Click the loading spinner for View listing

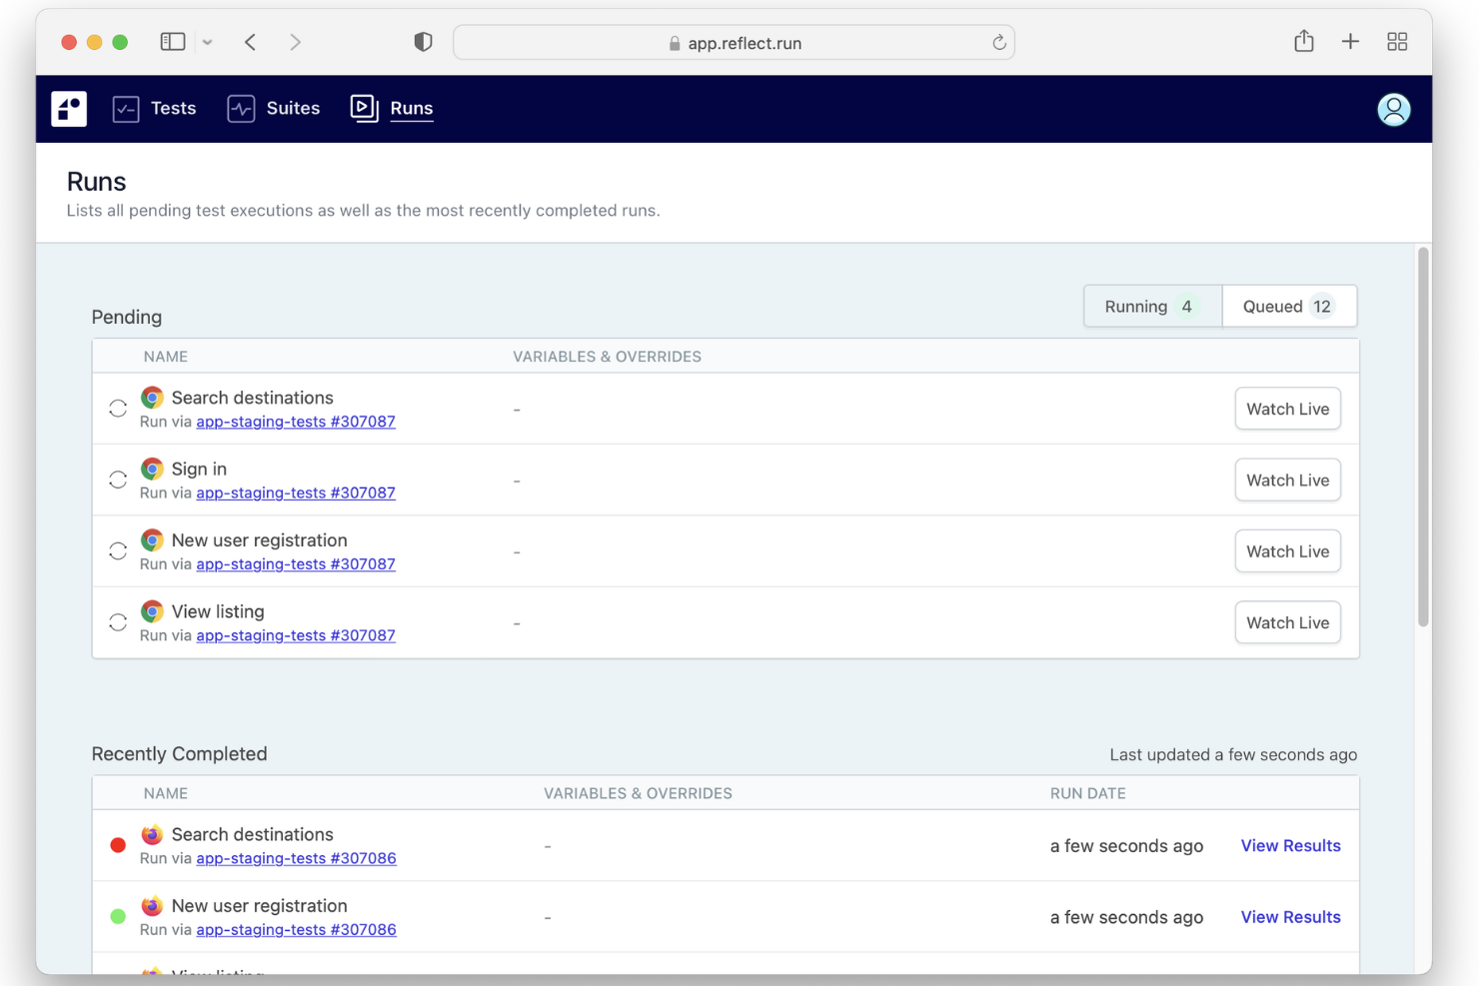click(117, 621)
